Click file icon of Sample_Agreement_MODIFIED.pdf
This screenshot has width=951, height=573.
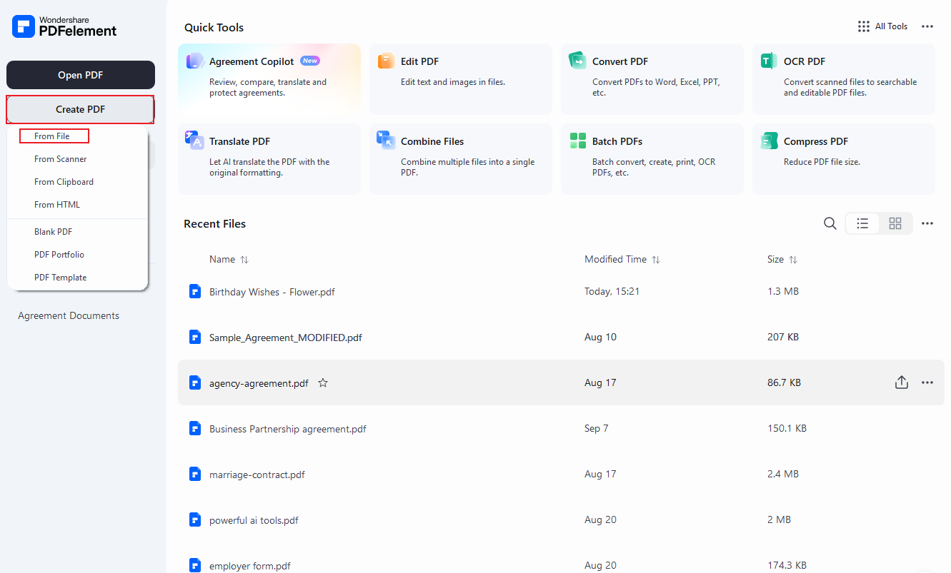tap(195, 337)
